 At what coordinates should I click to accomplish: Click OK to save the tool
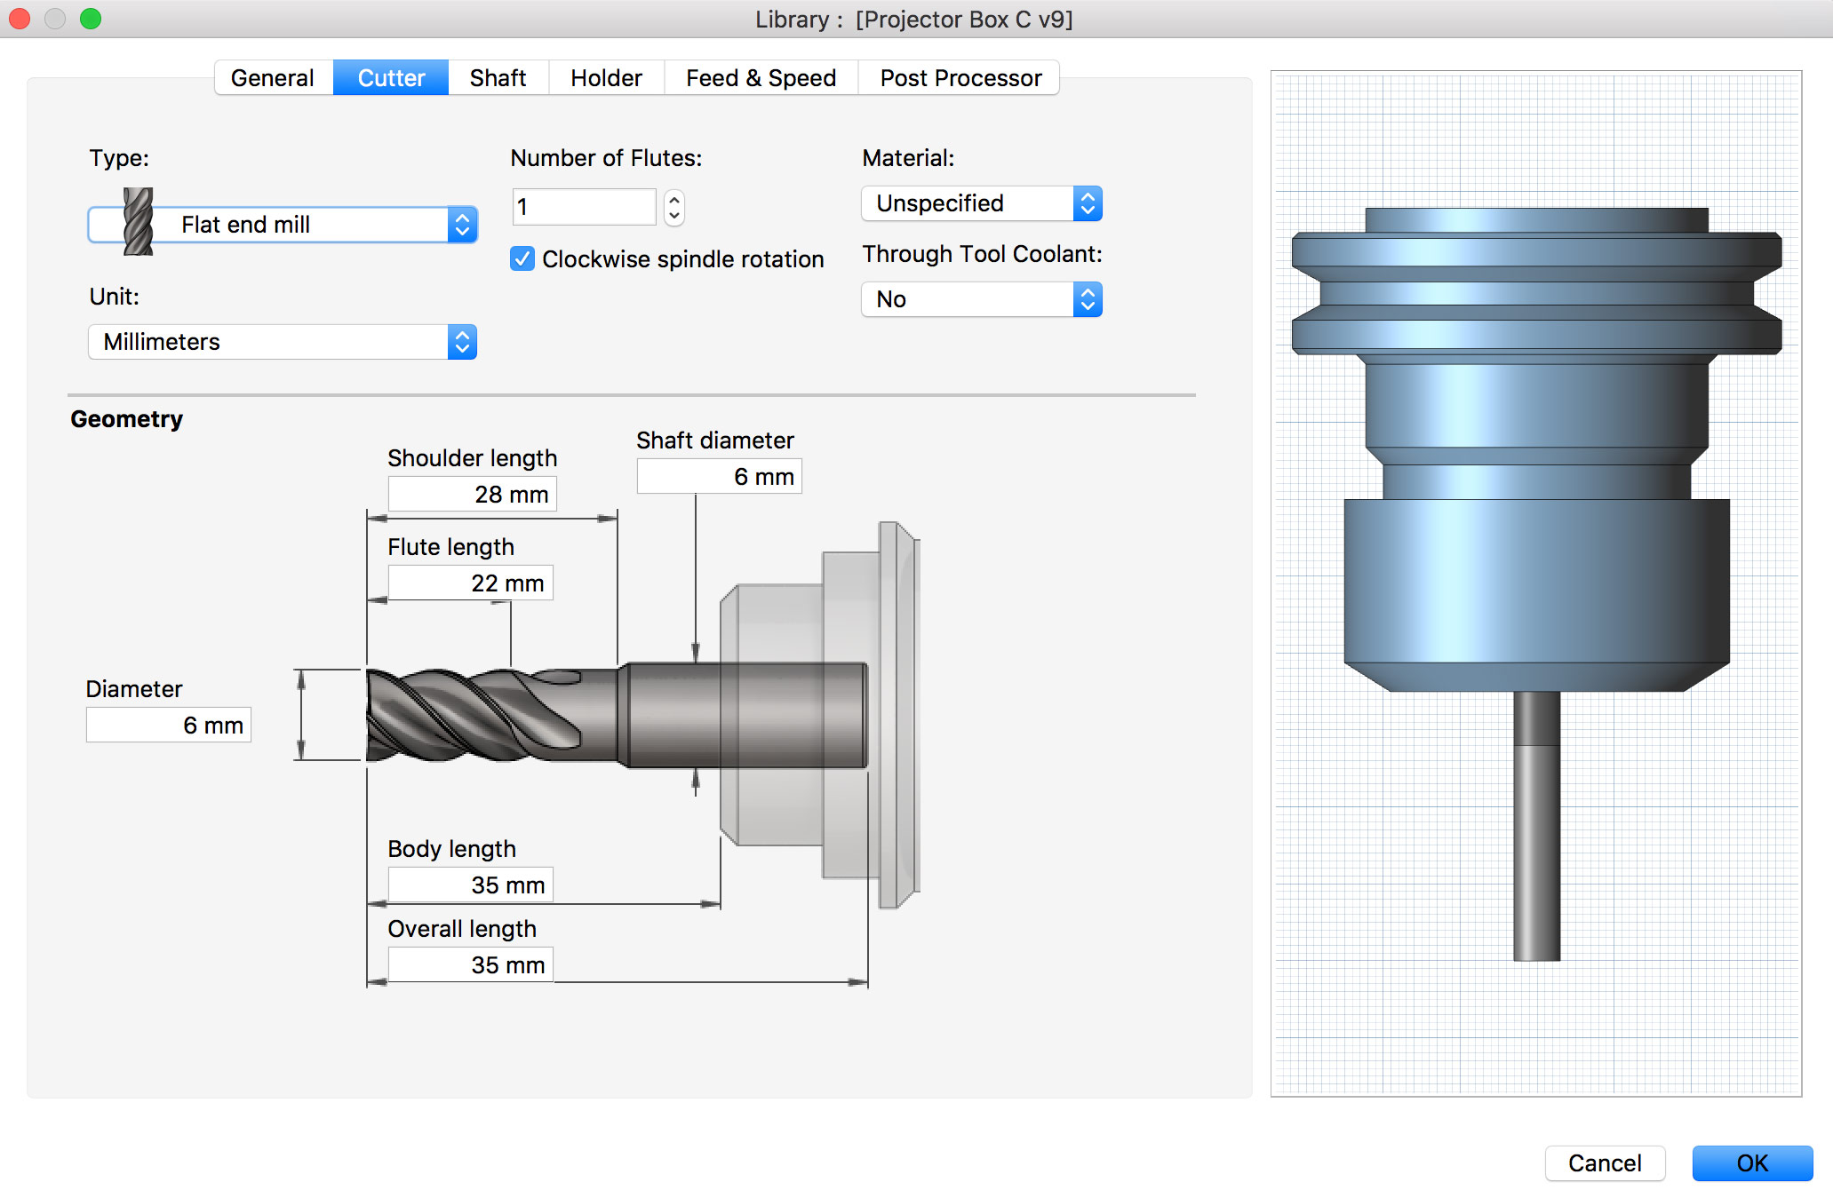pyautogui.click(x=1751, y=1162)
